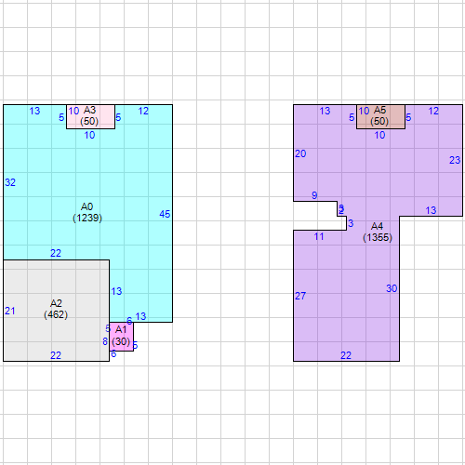The width and height of the screenshot is (465, 465).
Task: Click the 22 dimension along A2 bottom edge
Action: pos(56,355)
